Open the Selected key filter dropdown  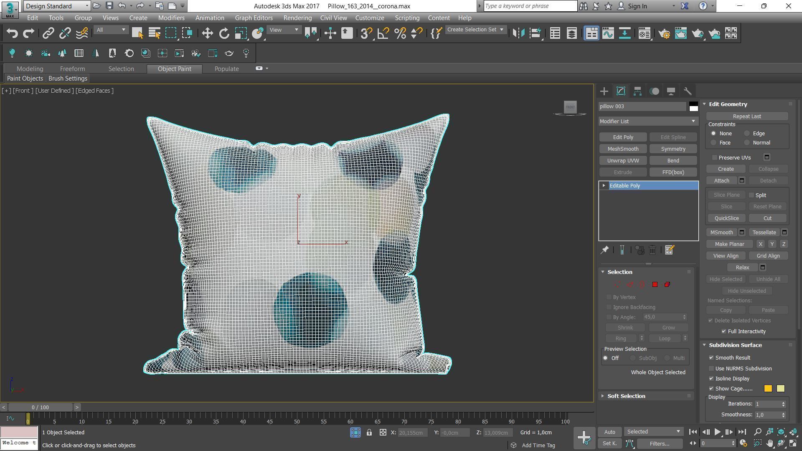tap(654, 432)
